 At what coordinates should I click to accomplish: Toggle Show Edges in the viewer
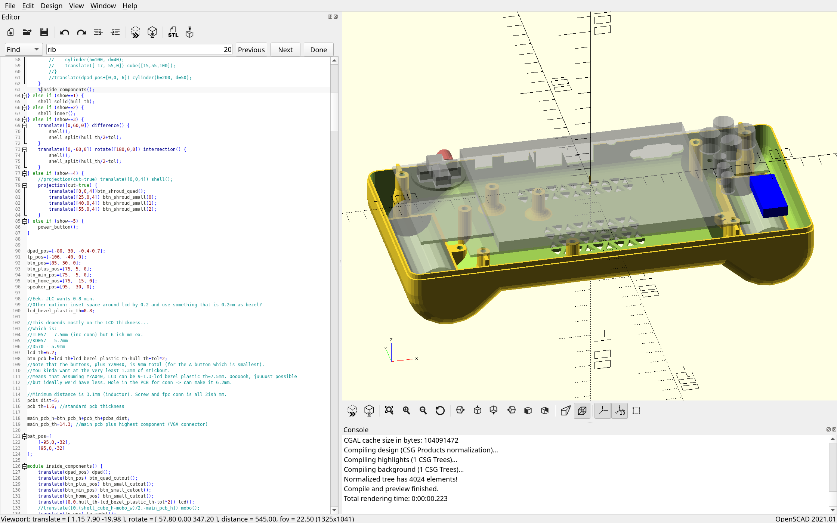click(x=636, y=411)
